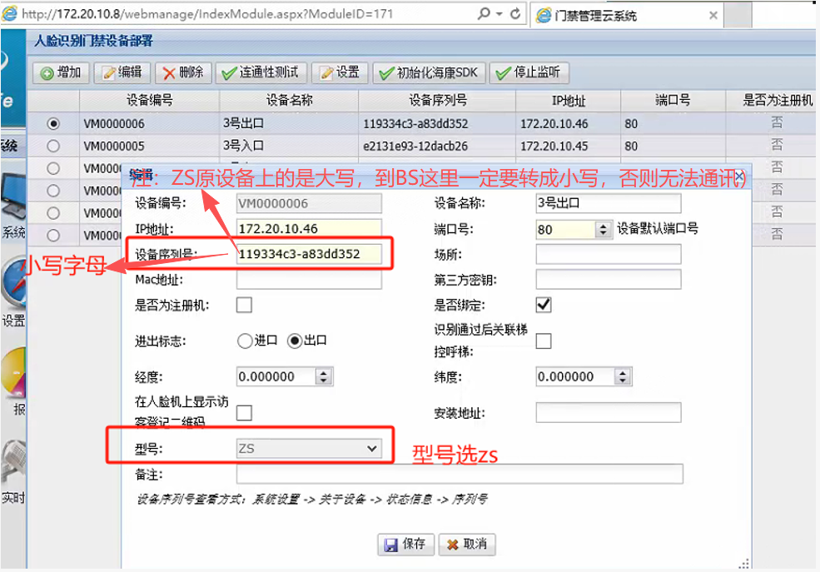Click 停止监听 (stop listening) button
820x572 pixels.
[529, 72]
